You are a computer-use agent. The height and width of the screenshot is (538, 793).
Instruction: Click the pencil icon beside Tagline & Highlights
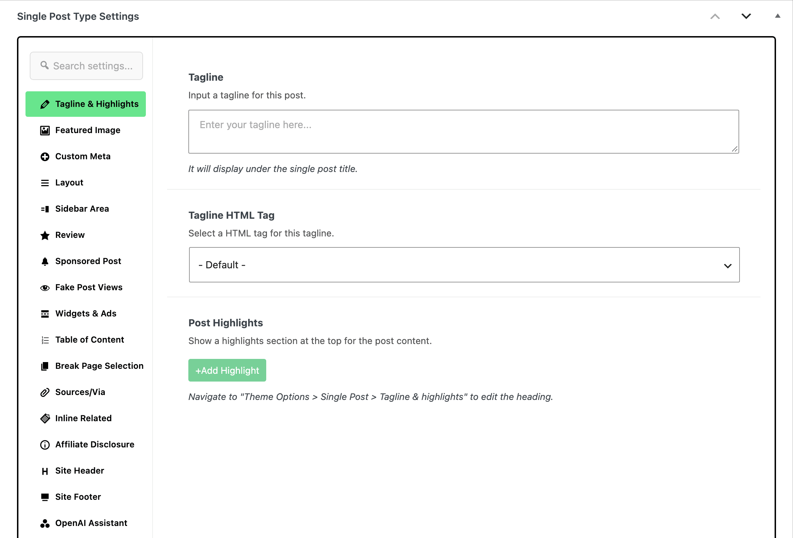click(x=45, y=104)
